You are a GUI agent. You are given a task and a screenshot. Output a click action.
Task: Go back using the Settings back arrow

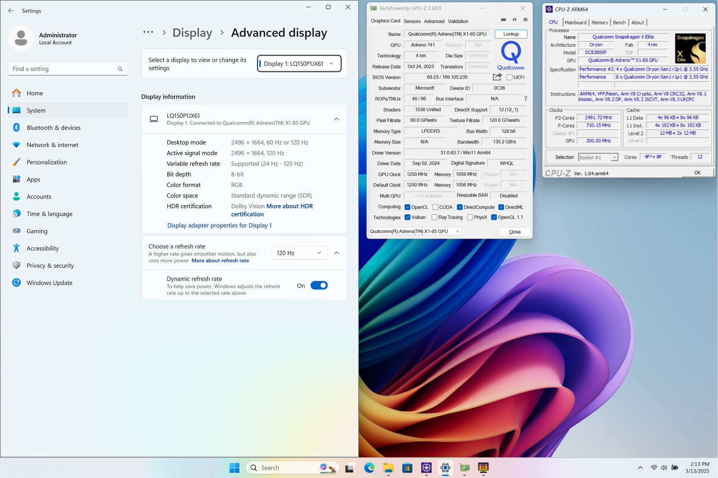[11, 11]
